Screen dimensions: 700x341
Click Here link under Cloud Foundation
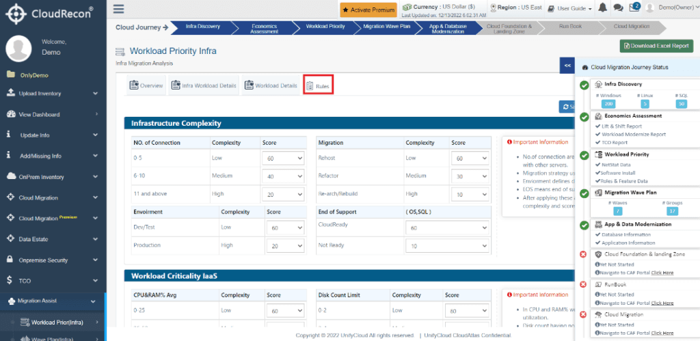pyautogui.click(x=662, y=273)
